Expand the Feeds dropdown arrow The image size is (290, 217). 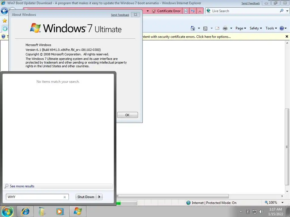click(x=212, y=29)
